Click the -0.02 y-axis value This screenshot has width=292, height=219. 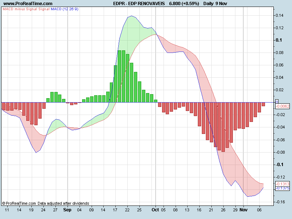[280, 115]
